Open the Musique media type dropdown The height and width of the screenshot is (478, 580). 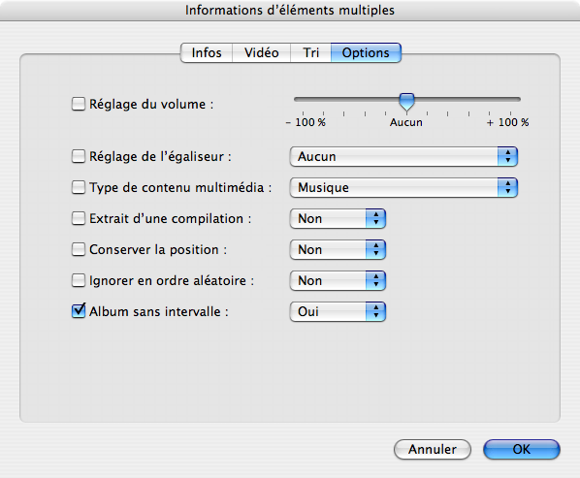pyautogui.click(x=403, y=188)
